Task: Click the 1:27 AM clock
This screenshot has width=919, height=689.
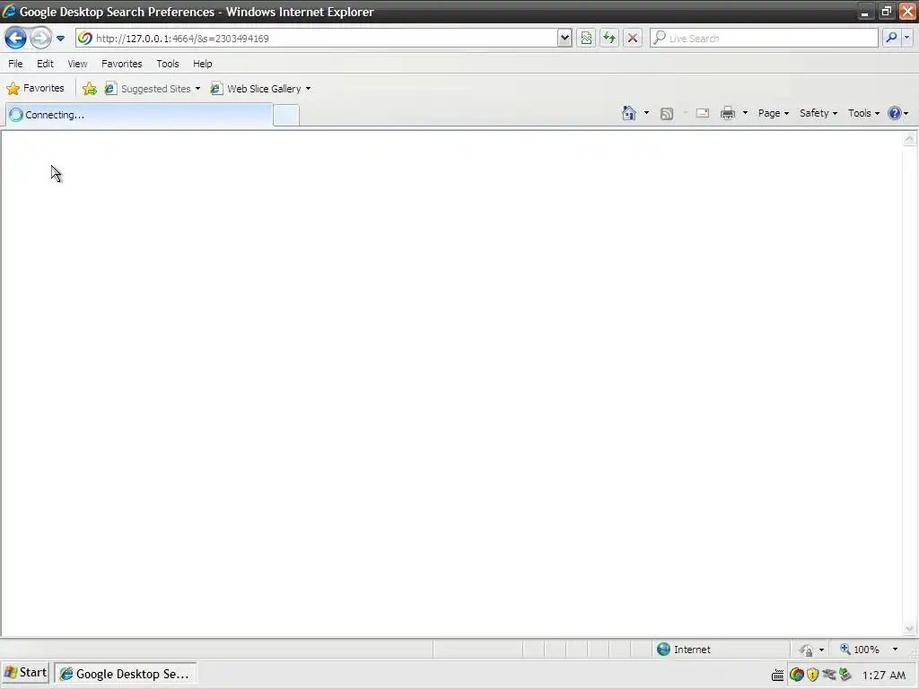Action: (x=884, y=675)
